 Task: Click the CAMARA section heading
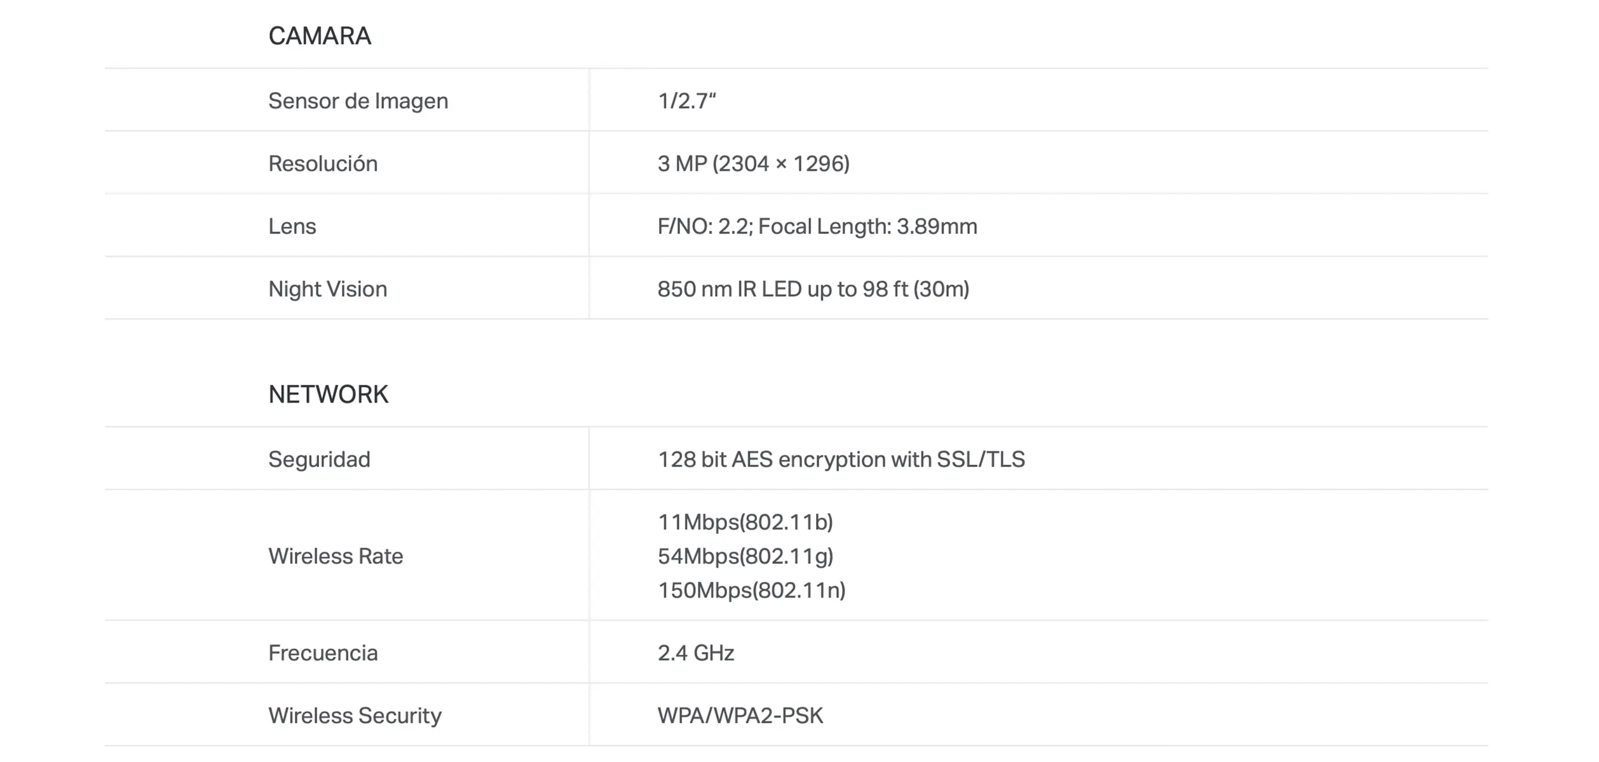click(x=320, y=36)
